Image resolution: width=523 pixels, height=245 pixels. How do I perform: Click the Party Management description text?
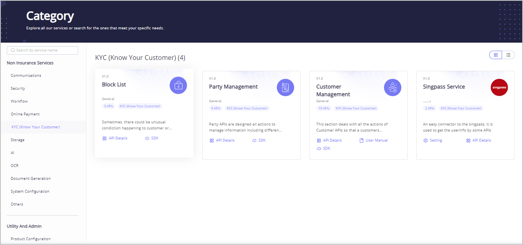click(245, 128)
